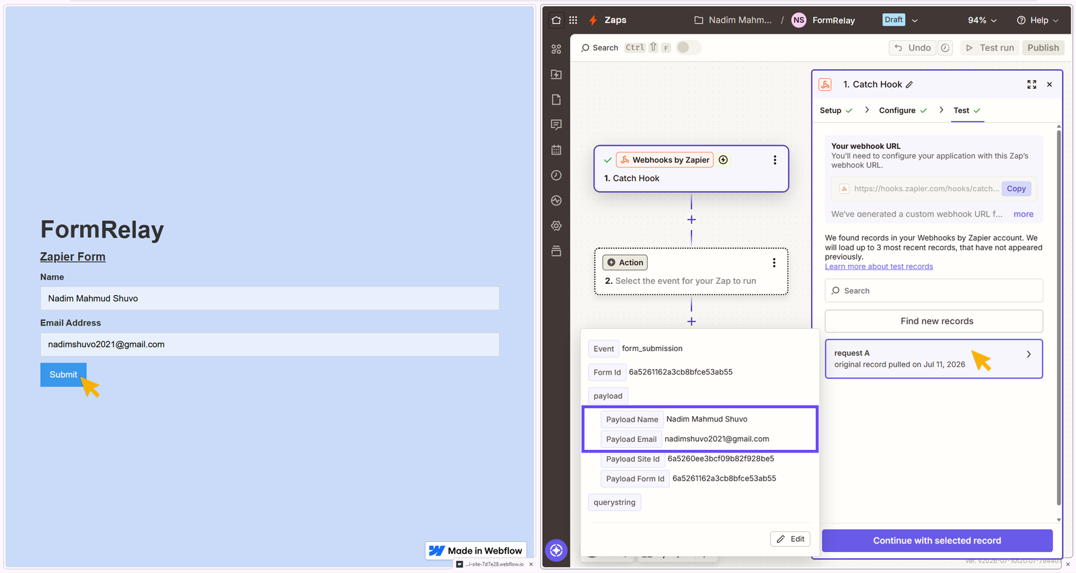
Task: Add a step below the Action step
Action: pyautogui.click(x=691, y=321)
